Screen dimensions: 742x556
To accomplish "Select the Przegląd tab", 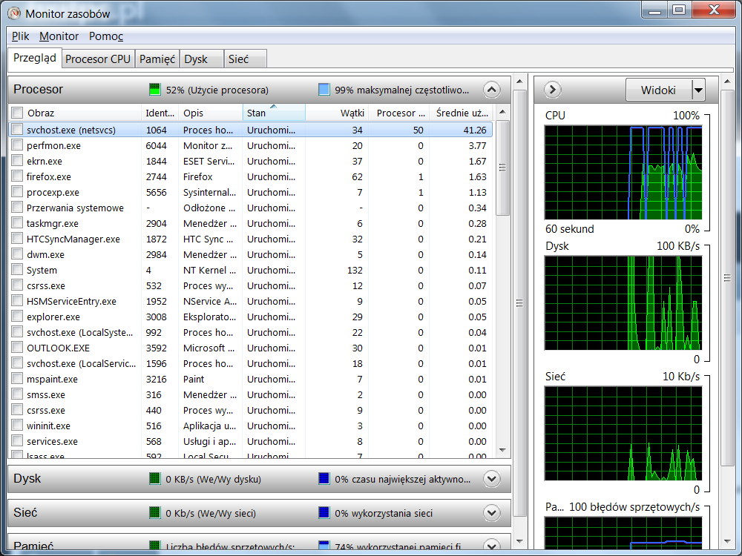I will [x=35, y=58].
